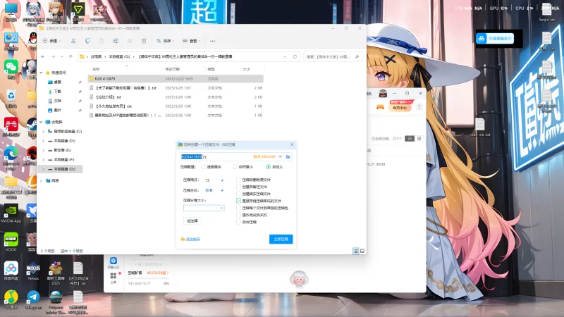Click the Baidu cloud floating widget icon
Screen dimensions: 564x317
[x=482, y=39]
